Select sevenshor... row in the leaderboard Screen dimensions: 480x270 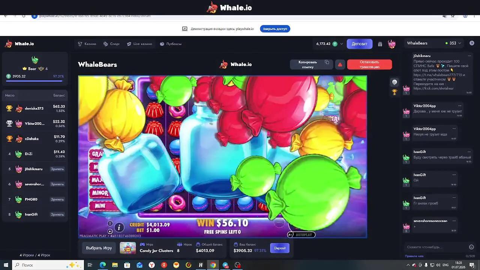point(35,184)
